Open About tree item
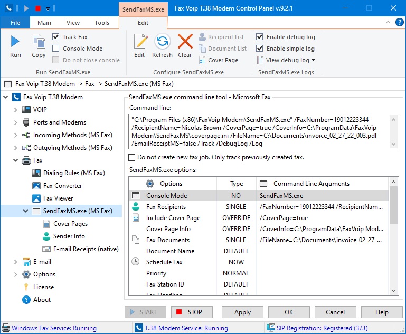Viewport: 406px width, 334px height. pyautogui.click(x=42, y=300)
